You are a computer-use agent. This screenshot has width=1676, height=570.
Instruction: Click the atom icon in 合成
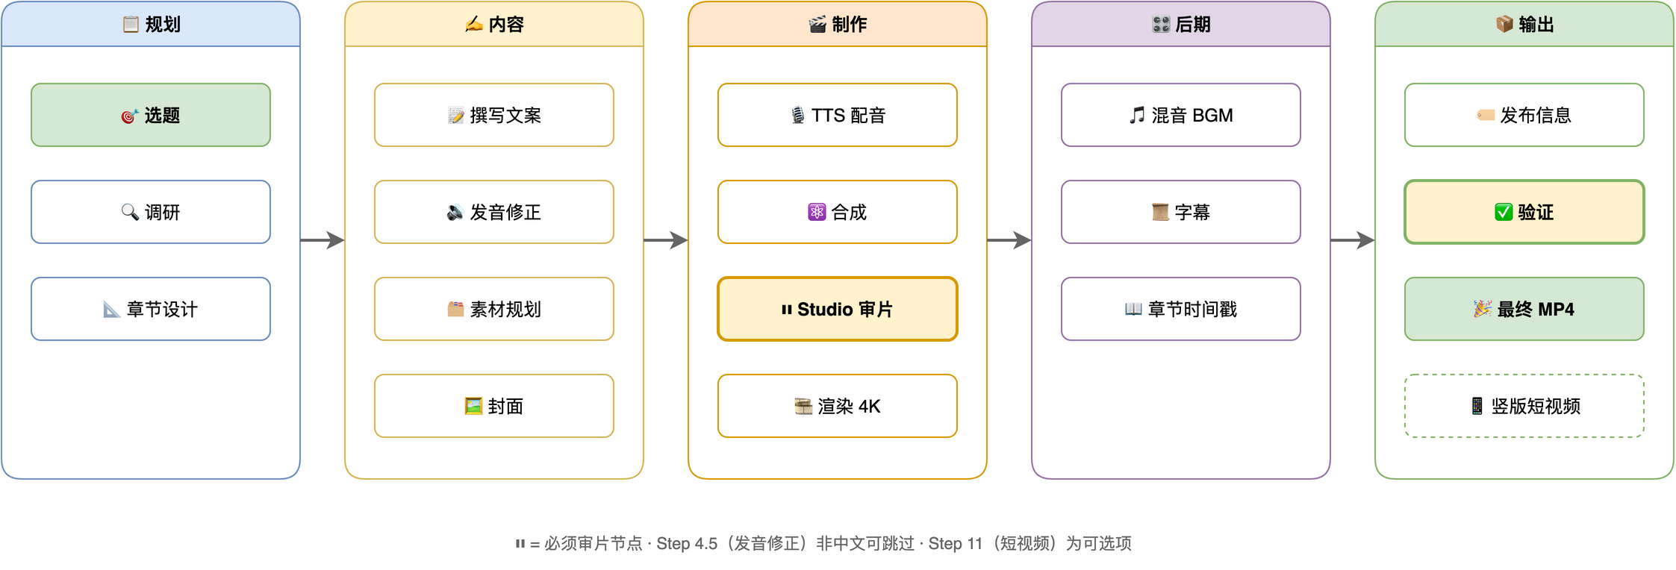[817, 212]
